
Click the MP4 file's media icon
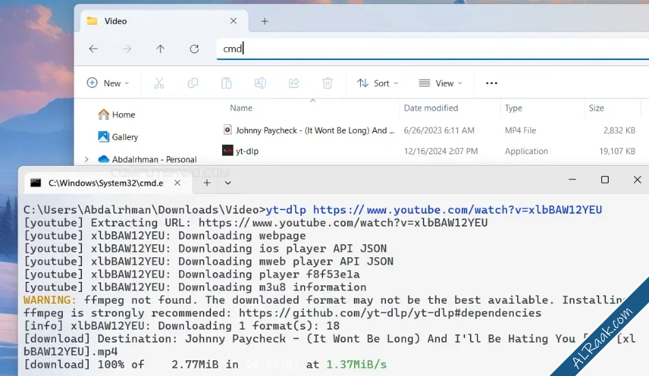pos(227,130)
